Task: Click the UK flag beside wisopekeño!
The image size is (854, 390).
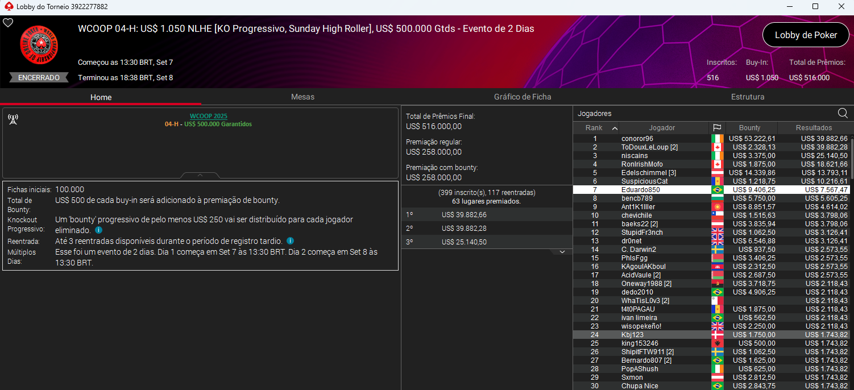Action: [717, 326]
